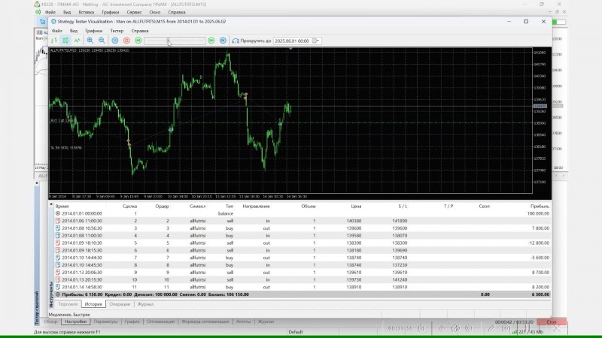
Task: Switch chart to bar chart mode
Action: click(x=54, y=41)
